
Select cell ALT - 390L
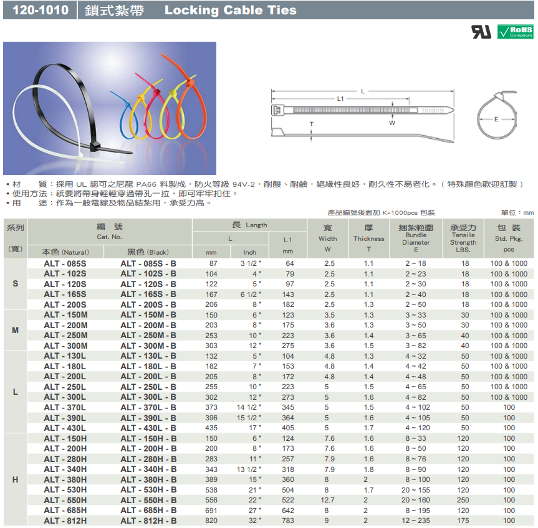[x=65, y=418]
